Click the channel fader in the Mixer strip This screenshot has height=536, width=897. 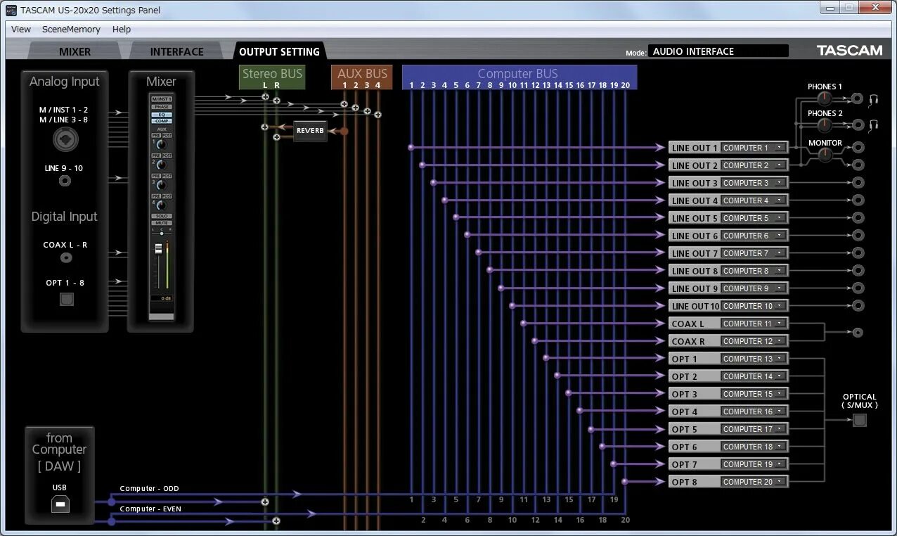pos(159,248)
